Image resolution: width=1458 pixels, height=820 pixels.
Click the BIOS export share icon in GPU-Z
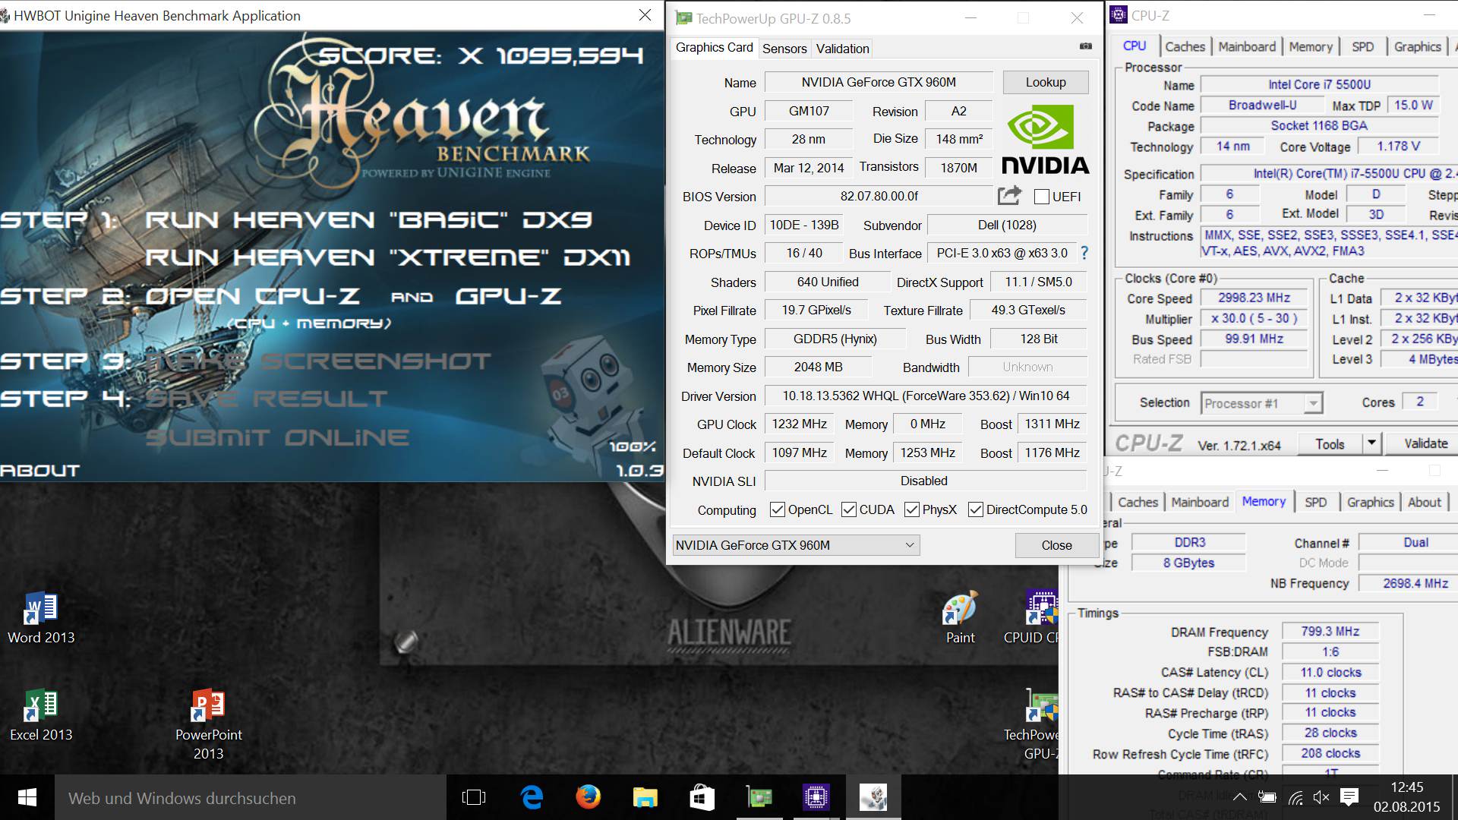click(x=1009, y=196)
